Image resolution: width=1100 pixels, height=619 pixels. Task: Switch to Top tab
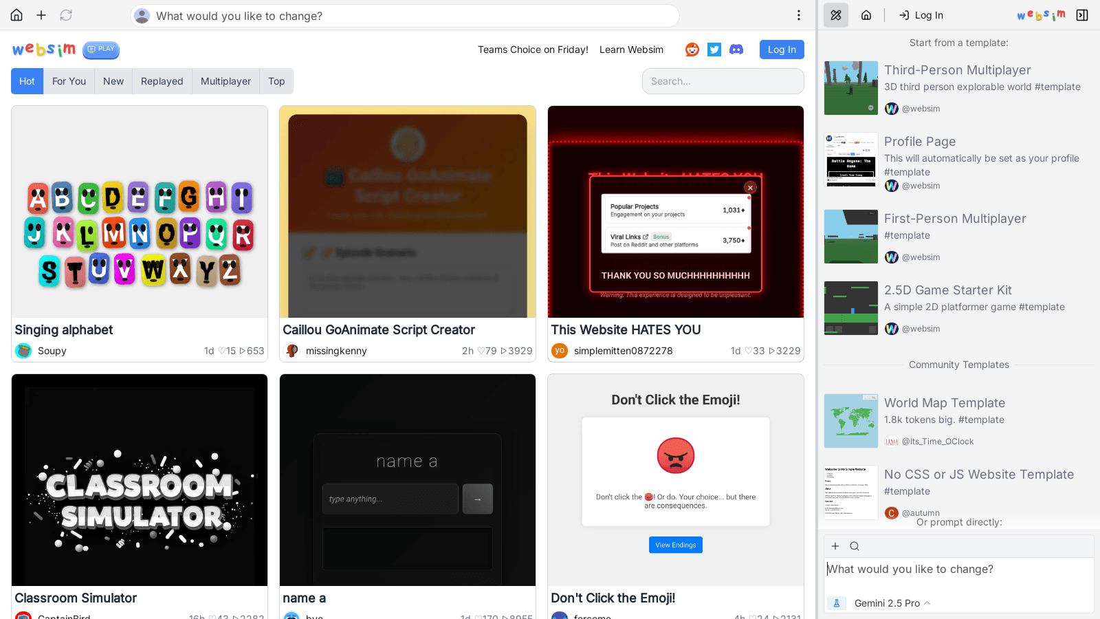(x=276, y=81)
